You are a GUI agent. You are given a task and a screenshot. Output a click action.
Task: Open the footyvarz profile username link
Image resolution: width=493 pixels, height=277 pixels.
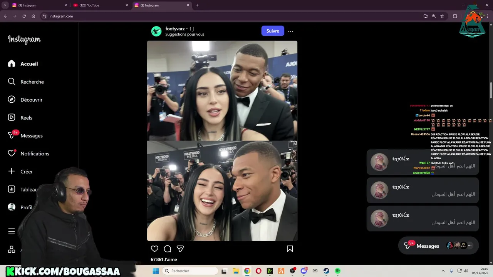coord(175,28)
